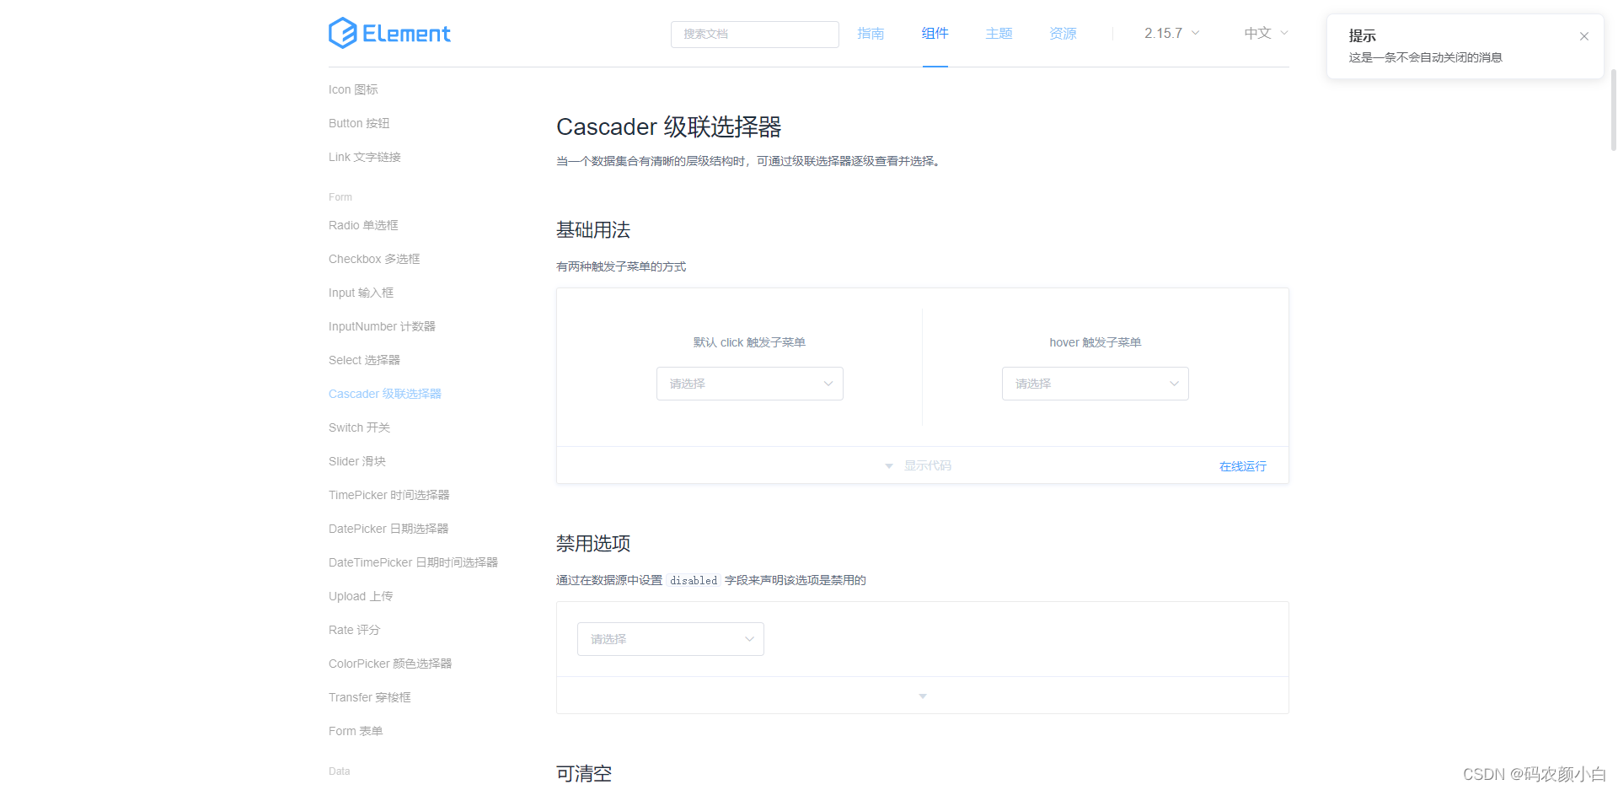Expand the disabled-options example cascader
This screenshot has height=790, width=1618.
[670, 639]
